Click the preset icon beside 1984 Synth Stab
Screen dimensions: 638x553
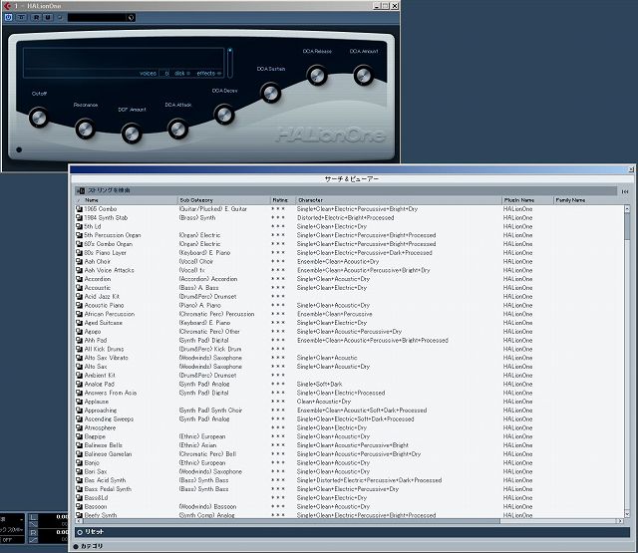pos(80,217)
